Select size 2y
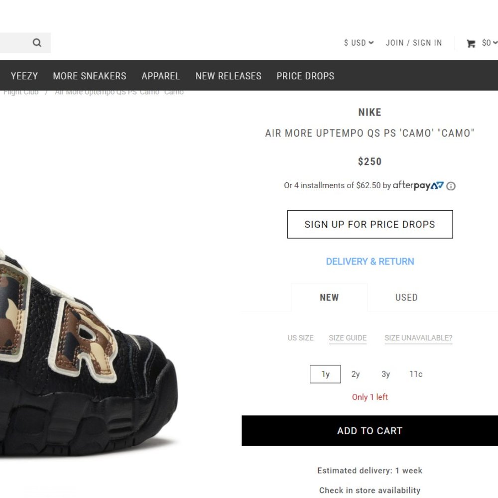498x498 pixels. tap(355, 374)
